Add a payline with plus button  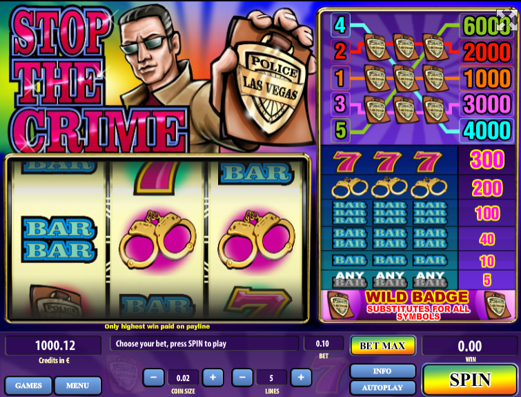pyautogui.click(x=301, y=378)
